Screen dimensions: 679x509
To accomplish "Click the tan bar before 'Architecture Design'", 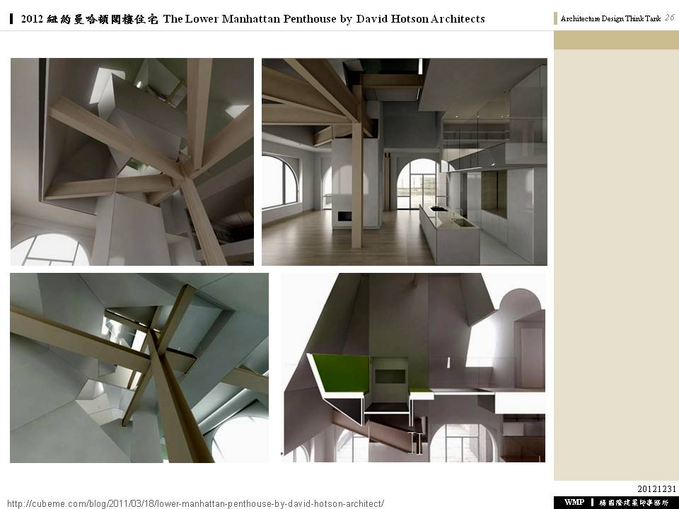I will point(556,19).
